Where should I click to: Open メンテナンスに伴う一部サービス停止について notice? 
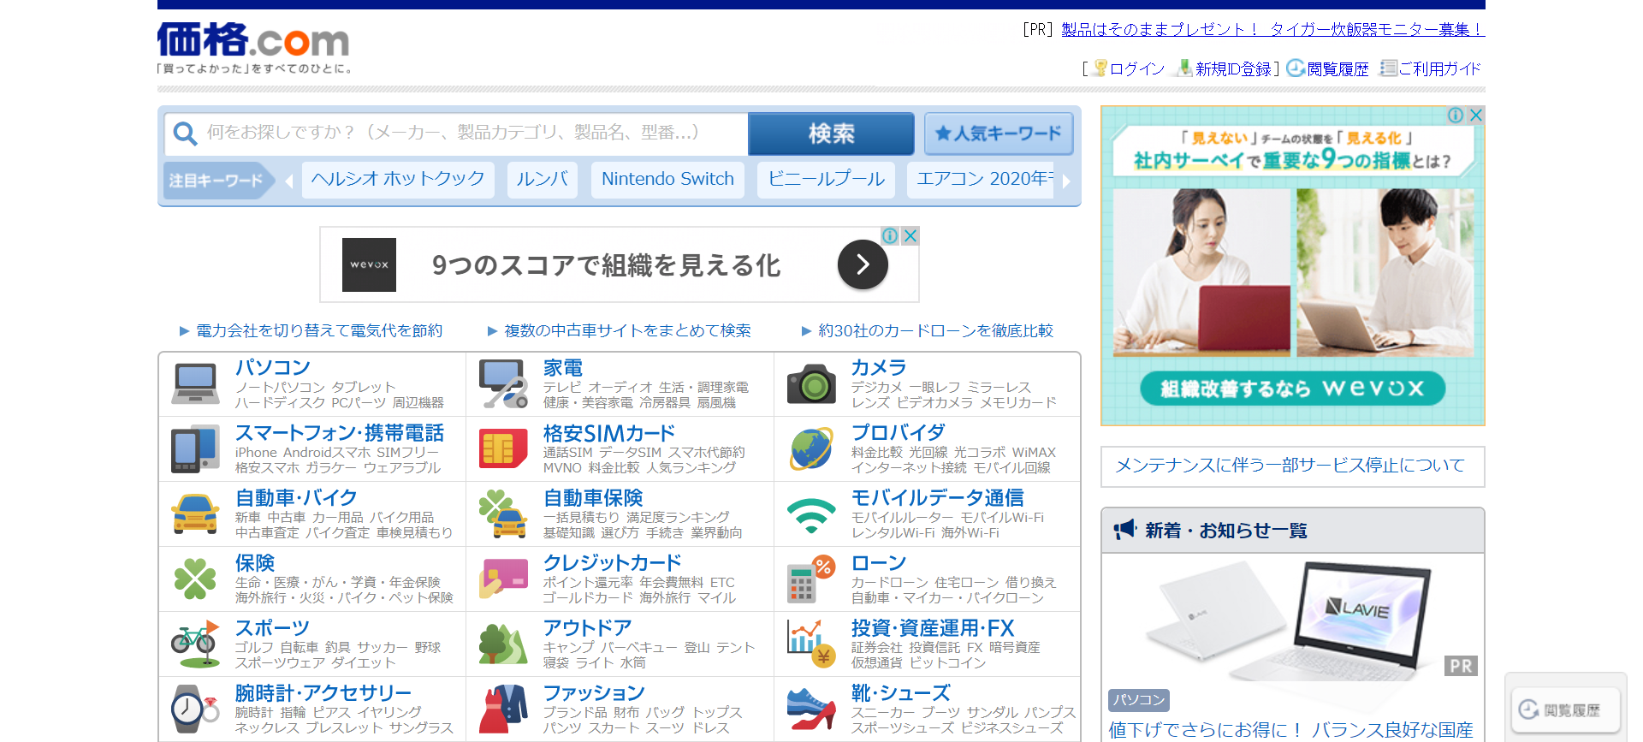click(1290, 466)
